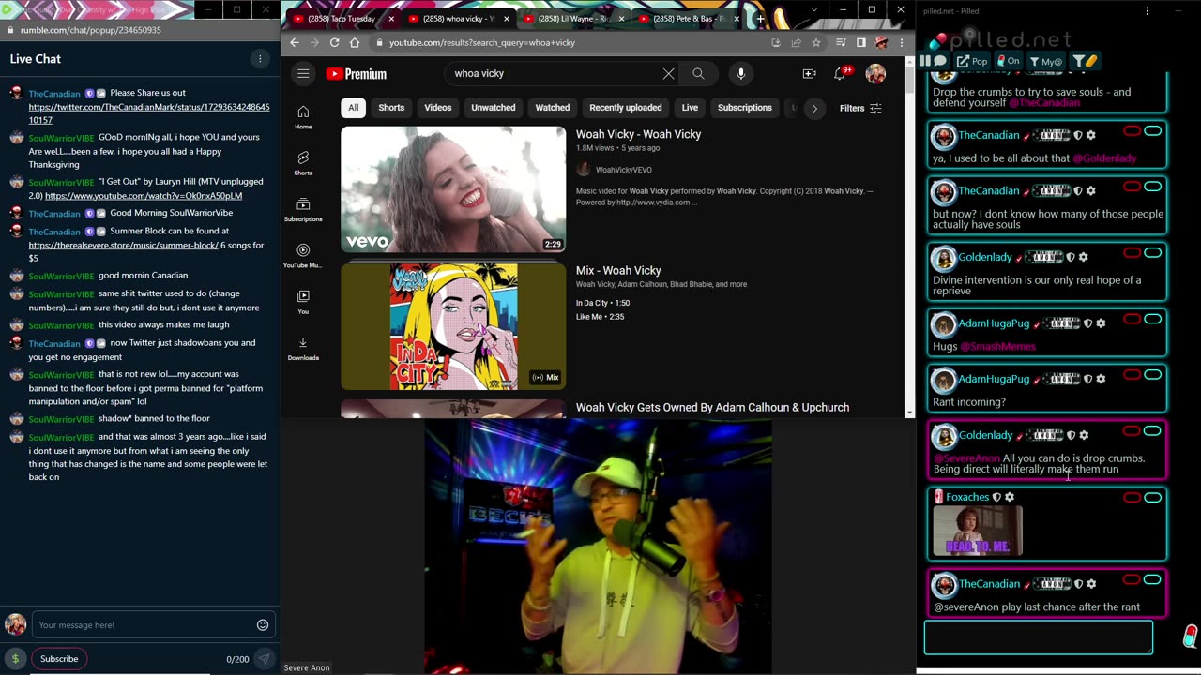
Task: Start voice search with microphone icon
Action: 741,73
